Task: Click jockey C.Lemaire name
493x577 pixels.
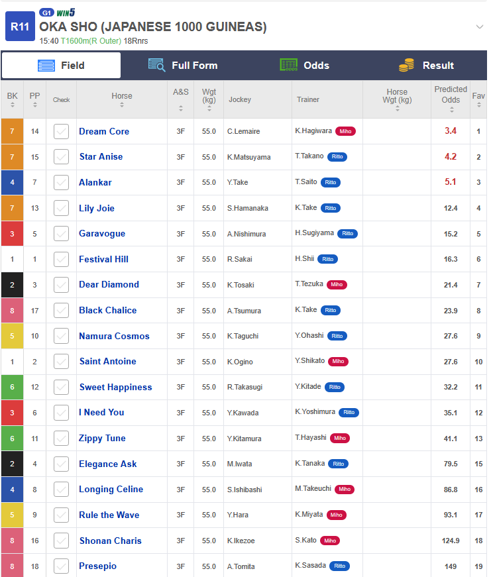Action: 243,131
